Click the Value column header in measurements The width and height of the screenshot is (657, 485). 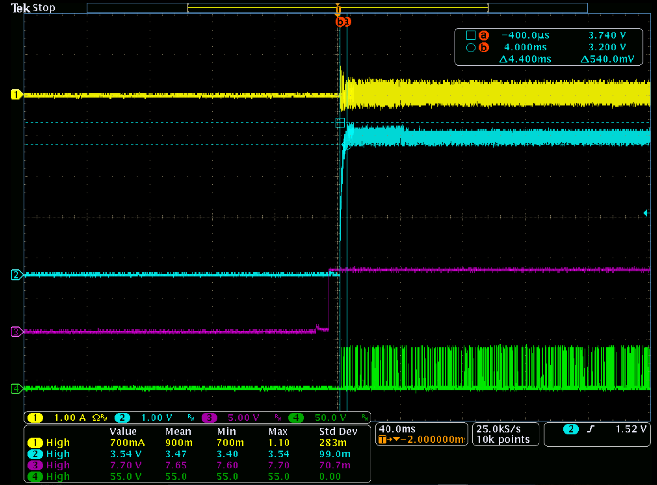click(123, 431)
